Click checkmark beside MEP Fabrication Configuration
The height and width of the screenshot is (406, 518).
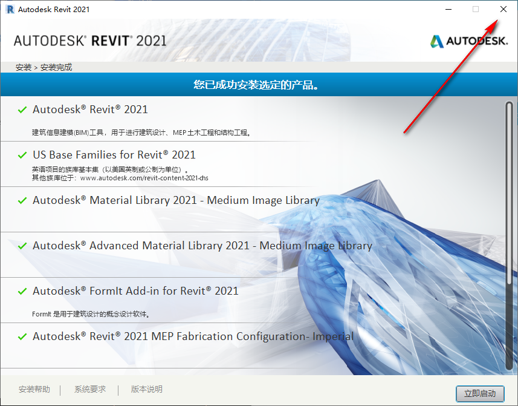(x=22, y=337)
